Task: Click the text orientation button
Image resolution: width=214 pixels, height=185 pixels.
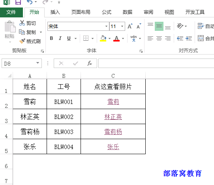Action: point(180,26)
